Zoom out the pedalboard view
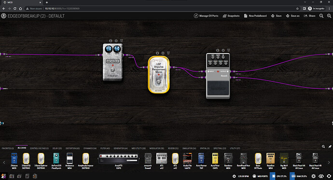This screenshot has height=180, width=333. pos(321,16)
